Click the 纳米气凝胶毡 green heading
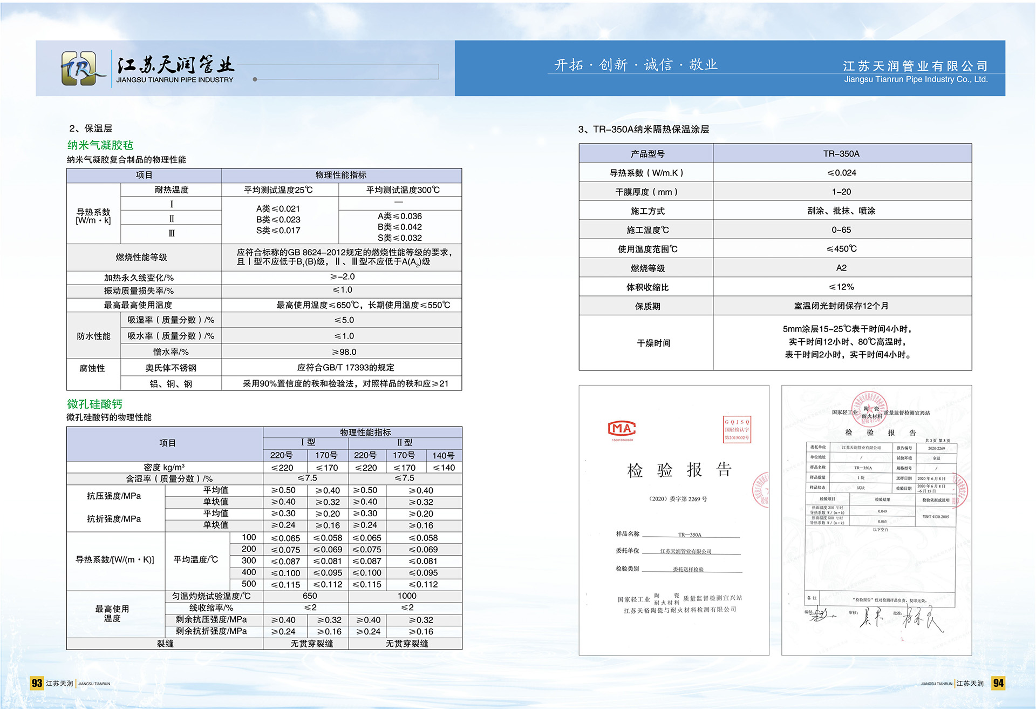Viewport: 1036px width, 709px height. pyautogui.click(x=100, y=145)
